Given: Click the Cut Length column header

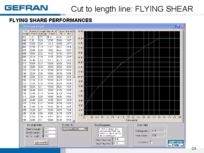Looking at the screenshot, I should [x=26, y=33].
